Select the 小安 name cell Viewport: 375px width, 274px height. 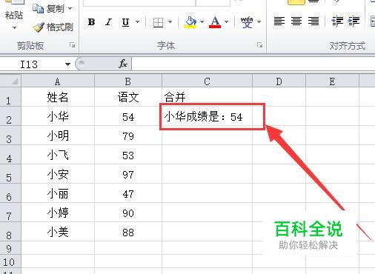pos(58,174)
